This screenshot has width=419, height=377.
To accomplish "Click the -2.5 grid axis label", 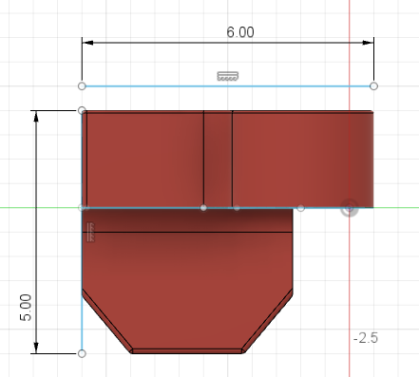I will point(366,338).
